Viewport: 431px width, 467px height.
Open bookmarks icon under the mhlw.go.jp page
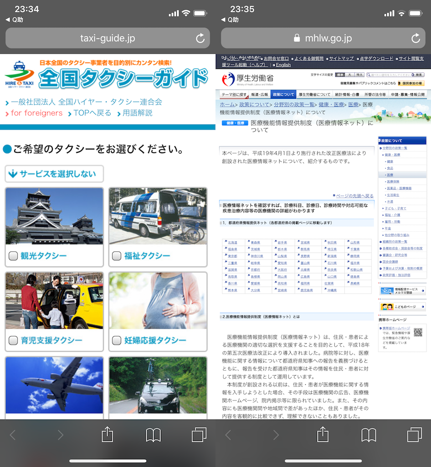click(x=369, y=435)
